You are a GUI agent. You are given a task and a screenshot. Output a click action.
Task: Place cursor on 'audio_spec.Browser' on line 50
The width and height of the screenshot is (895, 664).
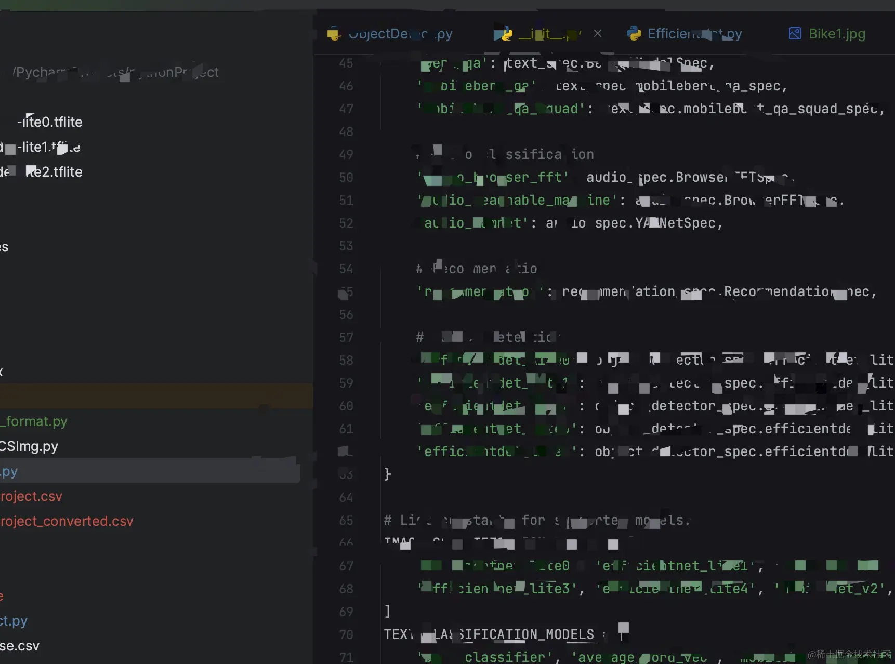(x=657, y=177)
